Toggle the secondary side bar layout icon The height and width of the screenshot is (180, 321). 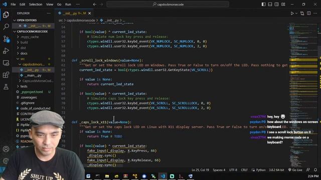point(276,4)
